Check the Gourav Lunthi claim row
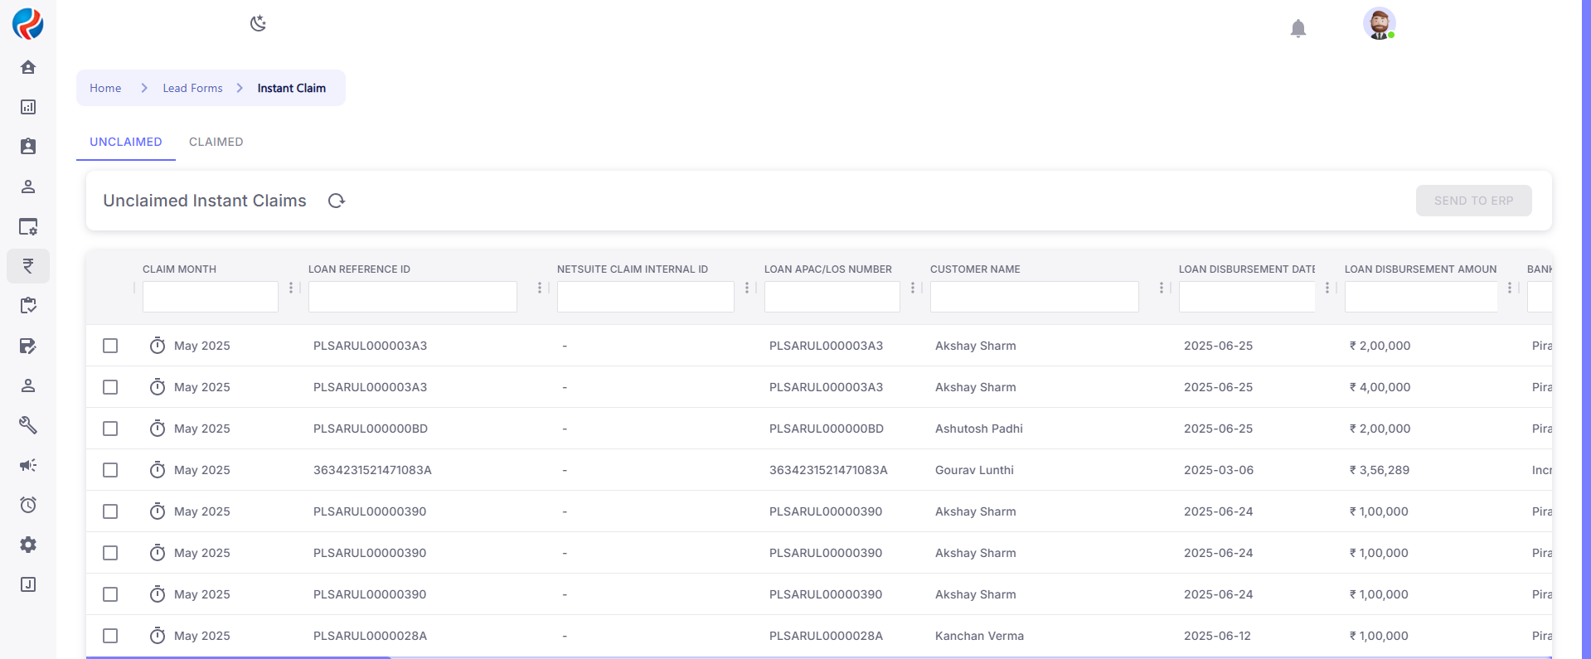 (x=110, y=470)
